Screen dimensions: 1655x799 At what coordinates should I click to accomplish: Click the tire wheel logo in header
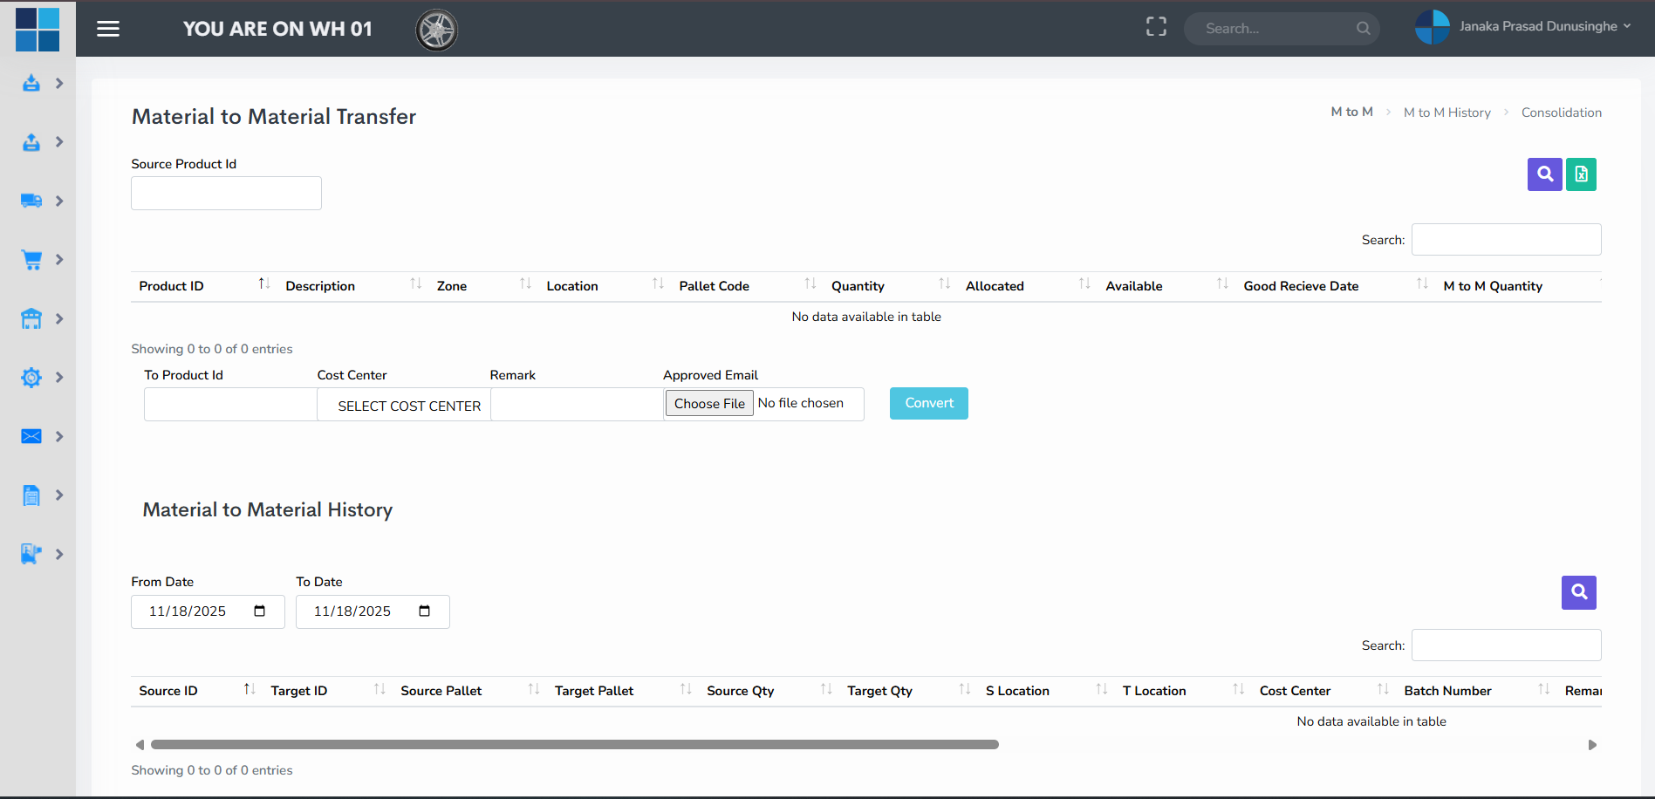tap(436, 31)
